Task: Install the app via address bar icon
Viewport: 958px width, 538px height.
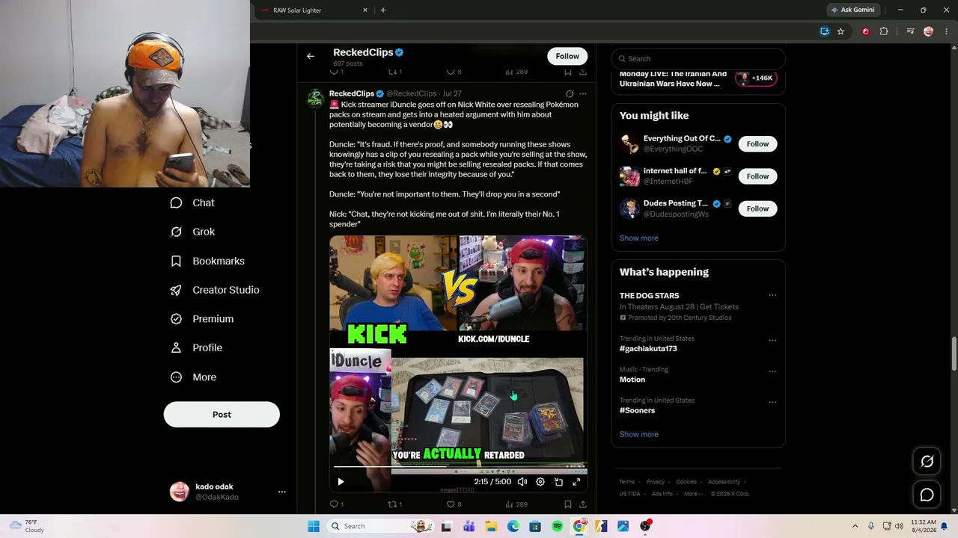Action: pyautogui.click(x=825, y=31)
